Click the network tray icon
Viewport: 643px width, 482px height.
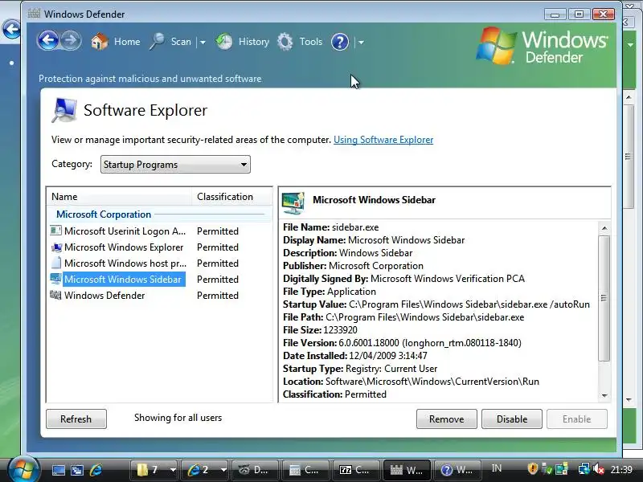[584, 468]
